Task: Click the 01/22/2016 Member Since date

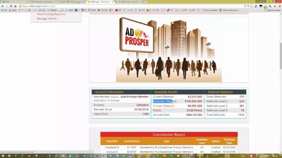Action: [x=141, y=109]
